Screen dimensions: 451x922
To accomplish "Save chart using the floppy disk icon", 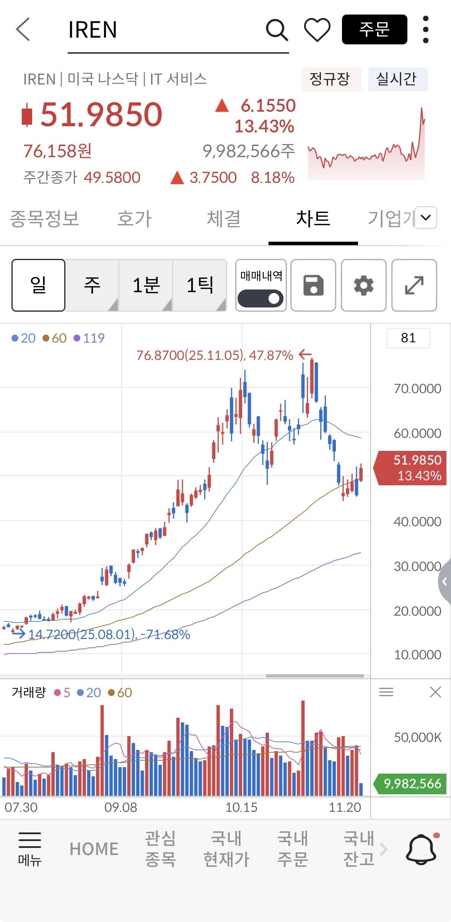I will click(x=313, y=285).
